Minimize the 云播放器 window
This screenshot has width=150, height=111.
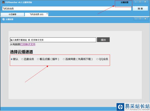pyautogui.click(x=136, y=19)
